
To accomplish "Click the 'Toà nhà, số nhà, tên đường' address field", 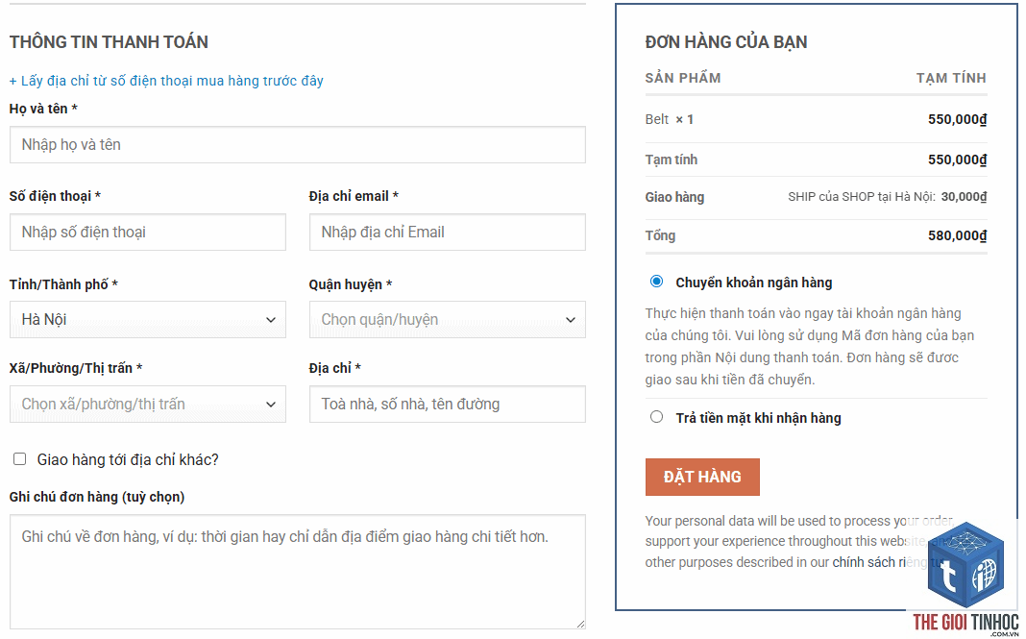I will click(x=448, y=404).
